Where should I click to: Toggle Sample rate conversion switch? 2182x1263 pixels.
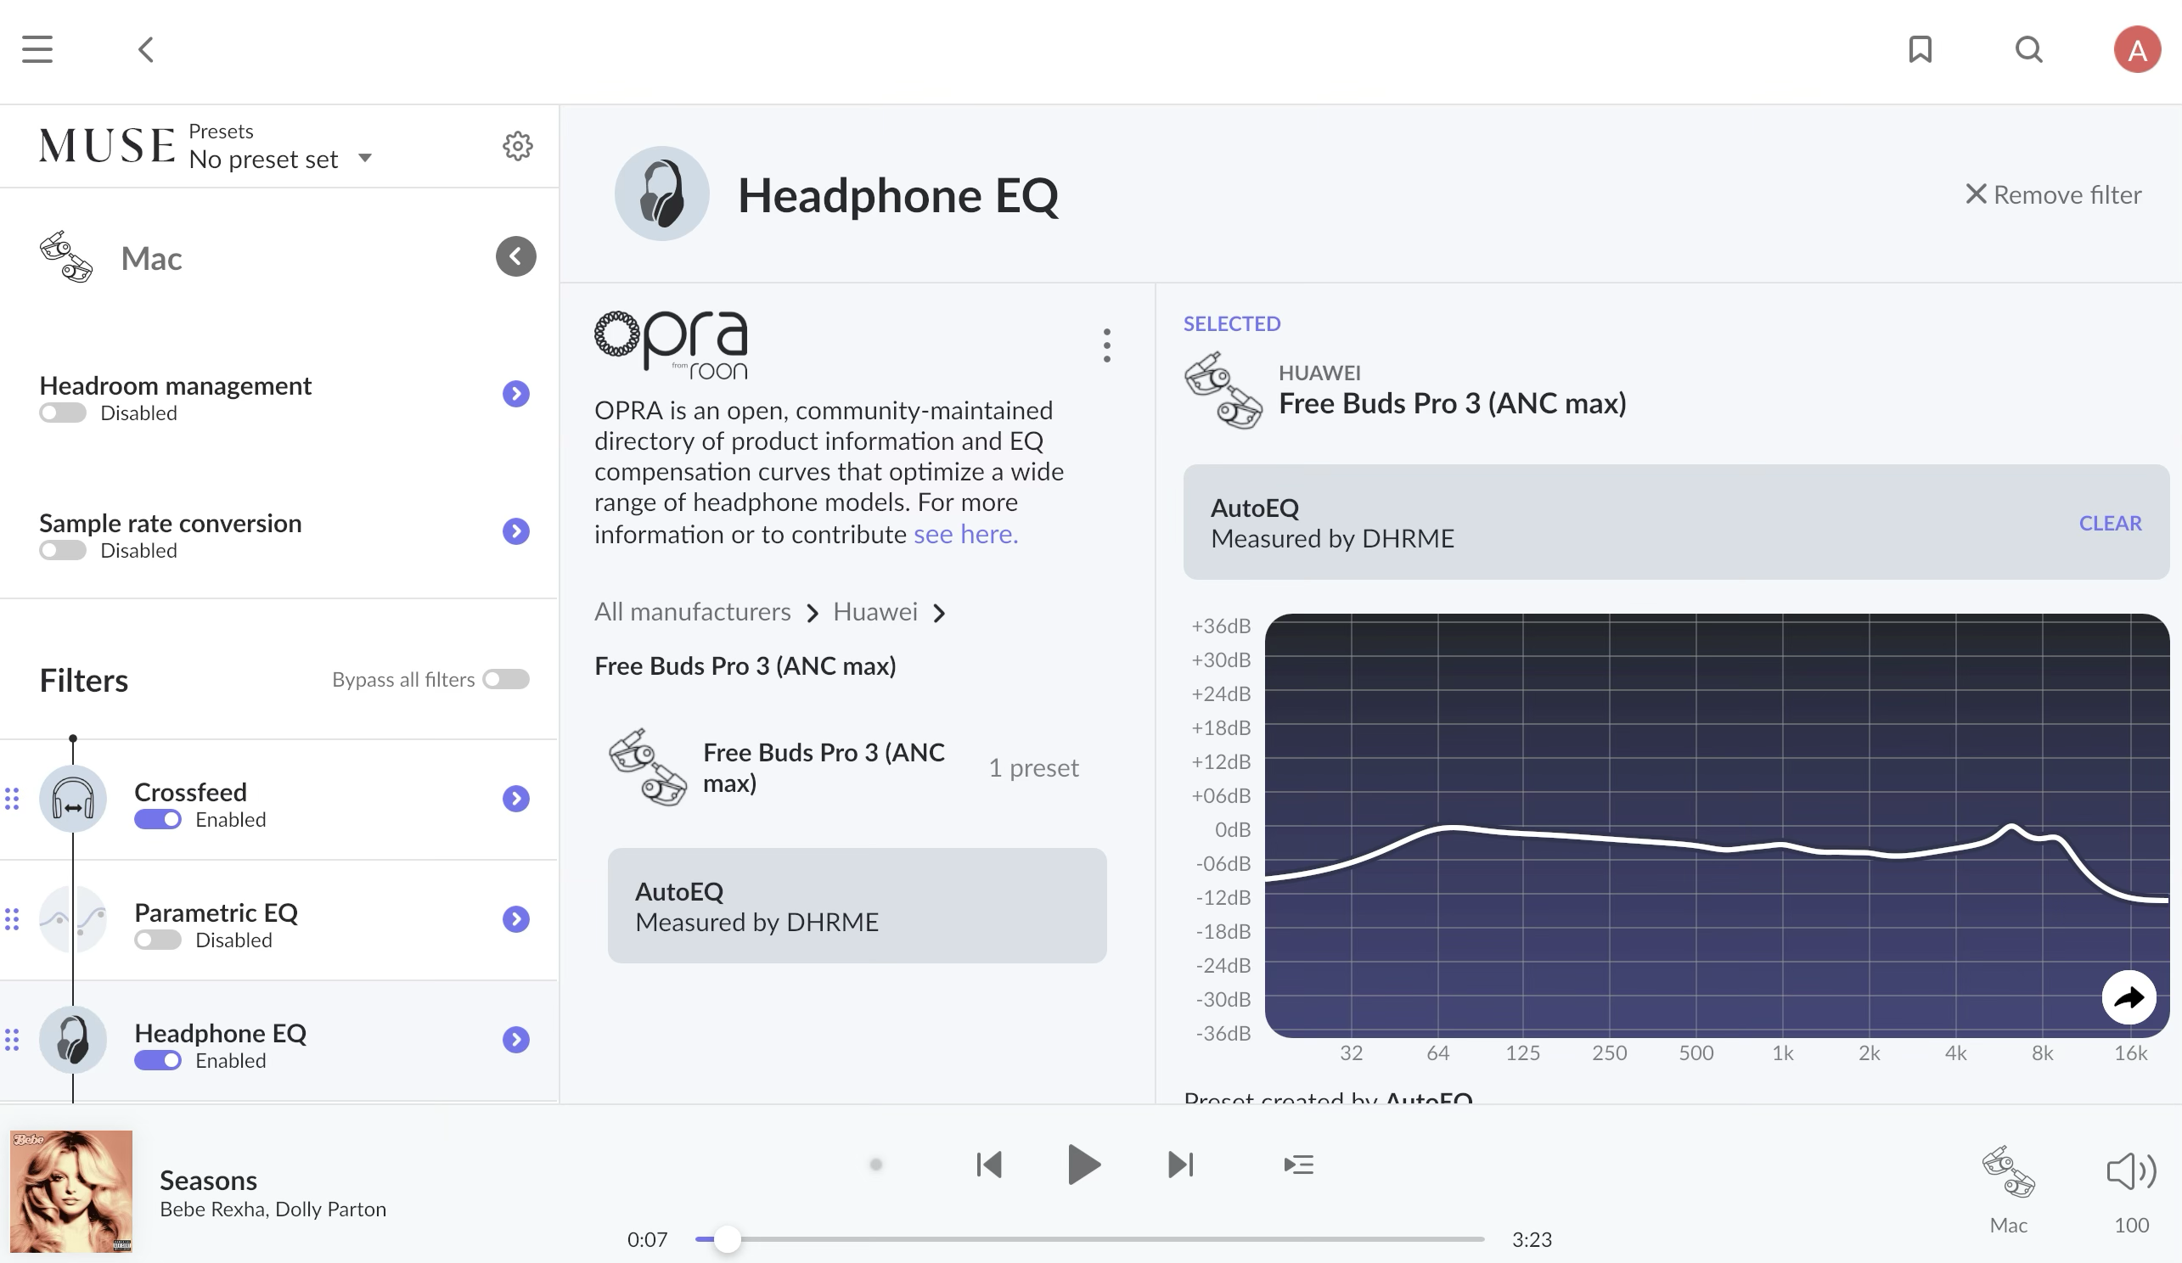tap(62, 551)
